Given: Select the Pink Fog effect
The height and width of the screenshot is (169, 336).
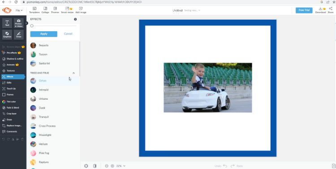Looking at the screenshot, I should pyautogui.click(x=53, y=153).
